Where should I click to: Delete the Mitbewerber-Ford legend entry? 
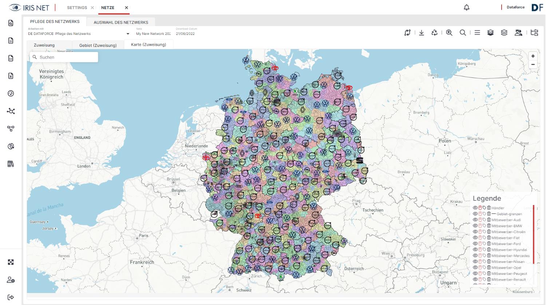[489, 244]
